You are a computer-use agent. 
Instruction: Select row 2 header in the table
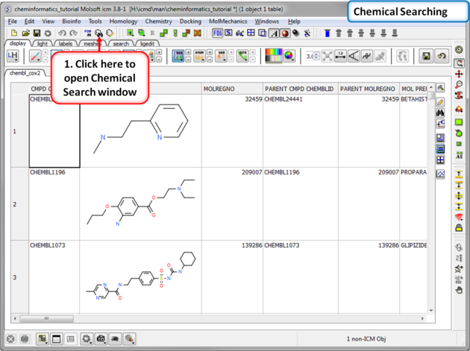15,203
